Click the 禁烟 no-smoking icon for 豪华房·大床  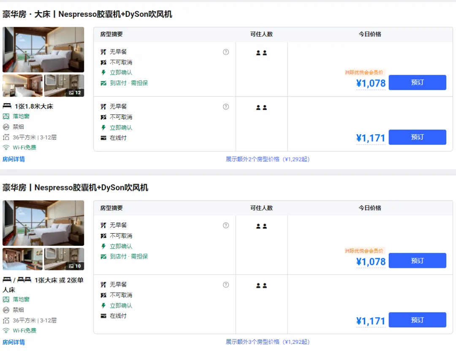tap(6, 126)
